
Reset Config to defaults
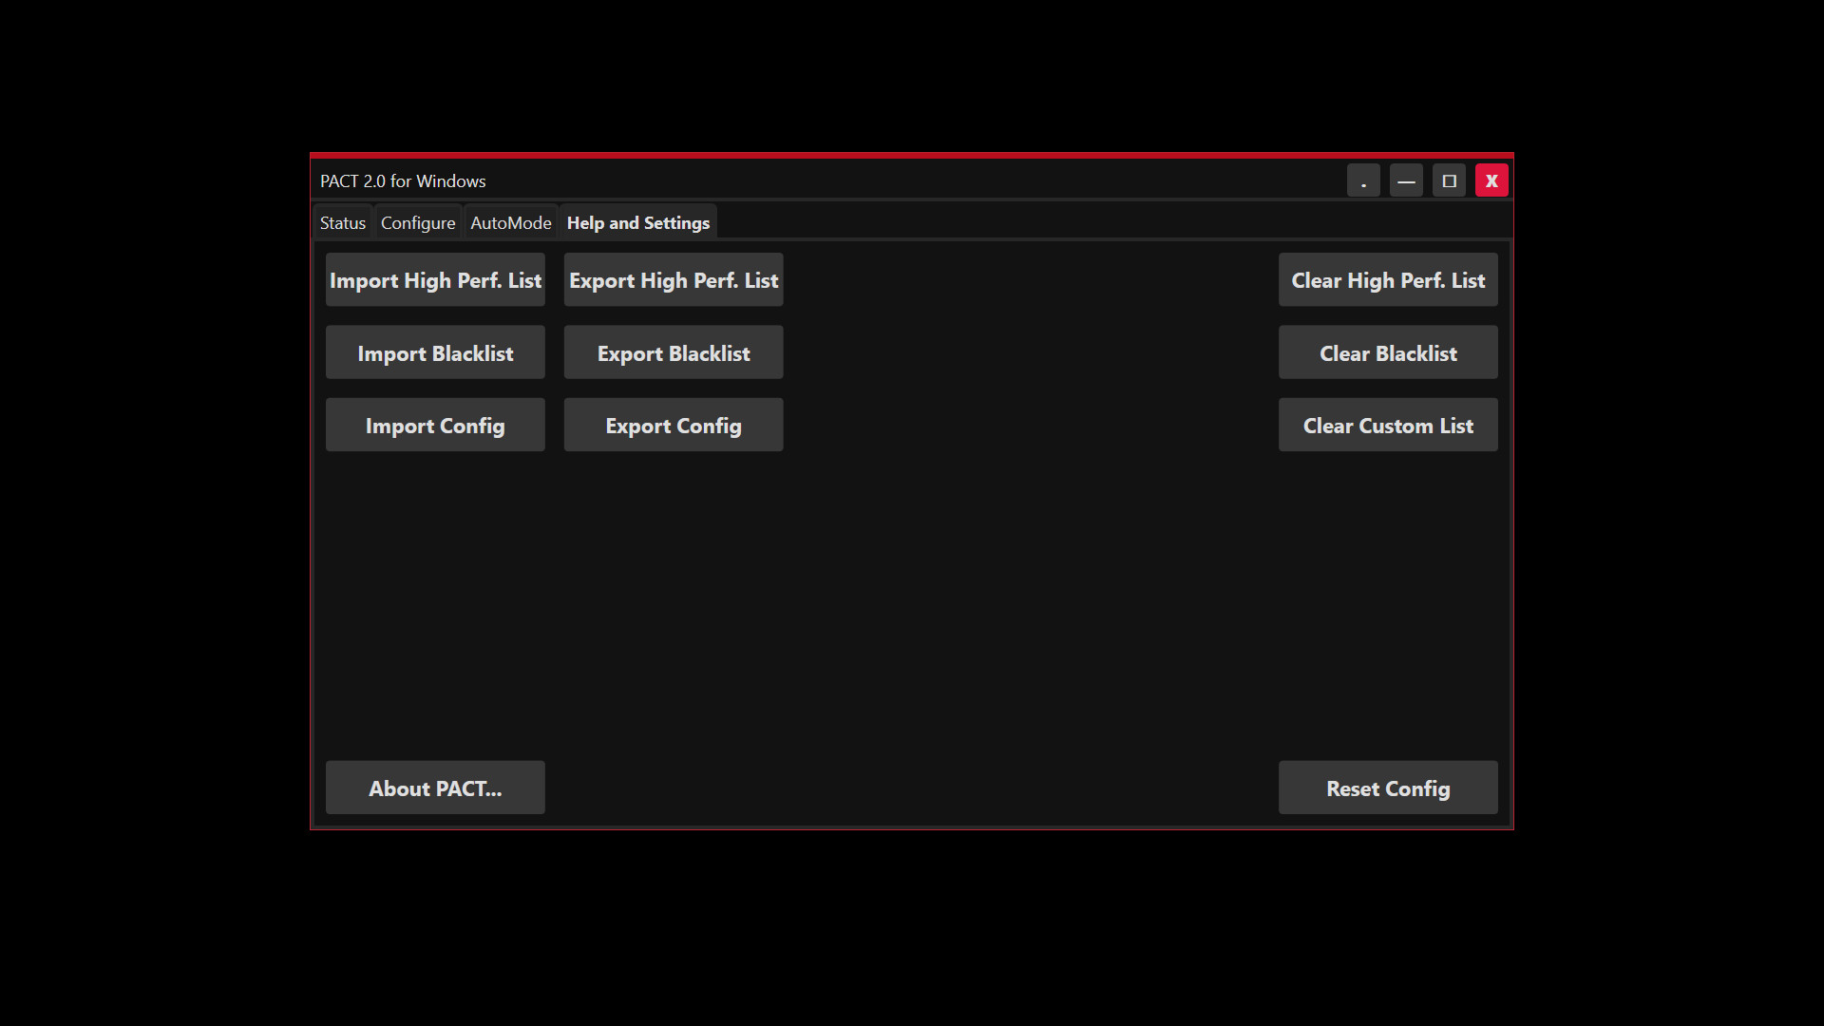[1387, 788]
